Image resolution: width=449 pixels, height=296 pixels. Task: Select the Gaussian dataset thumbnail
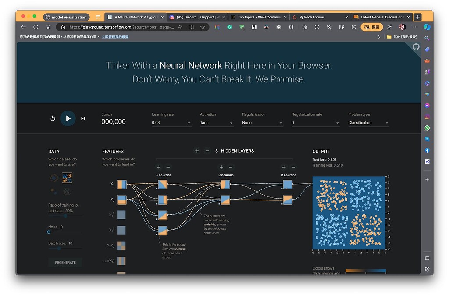(x=53, y=191)
